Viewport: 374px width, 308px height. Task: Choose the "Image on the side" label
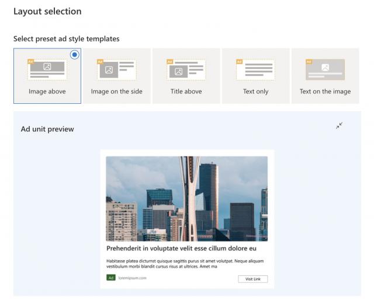tap(116, 92)
